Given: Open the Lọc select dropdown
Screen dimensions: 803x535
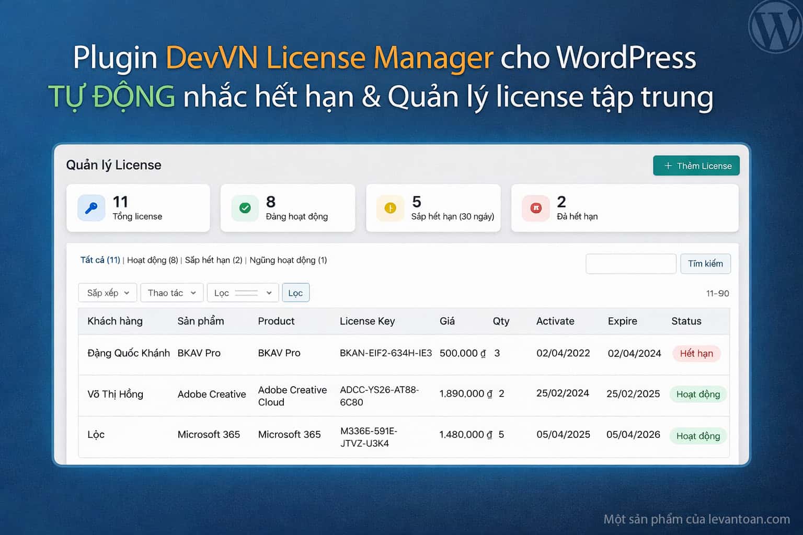Looking at the screenshot, I should coord(243,293).
